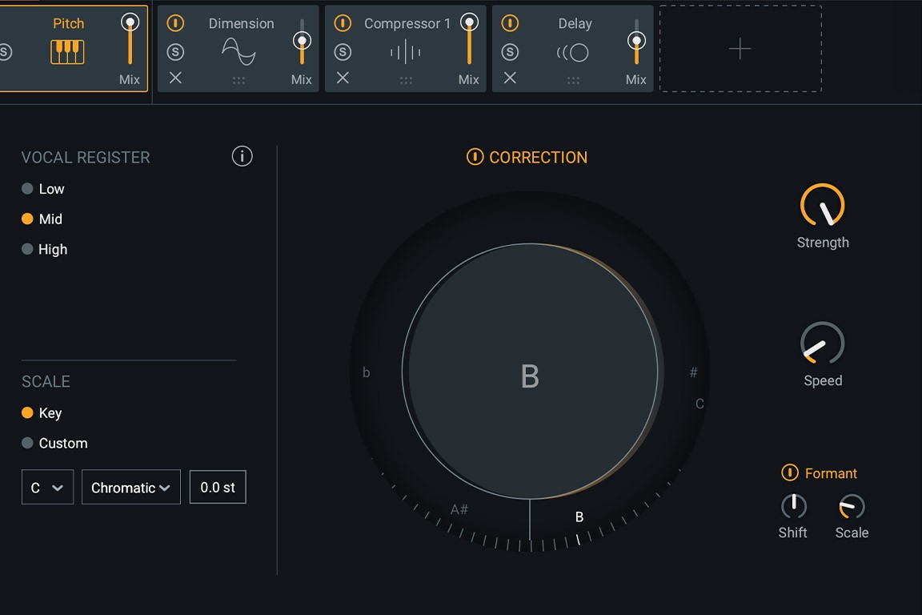Switch to the Compressor 1 tab

tap(406, 23)
